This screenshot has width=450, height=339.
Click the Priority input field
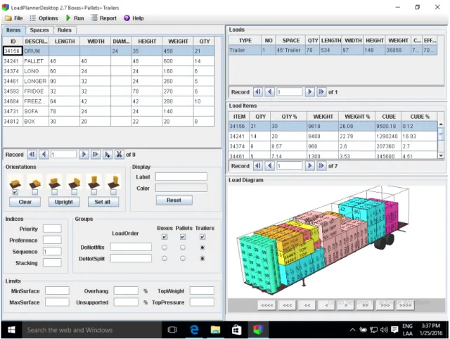52,229
